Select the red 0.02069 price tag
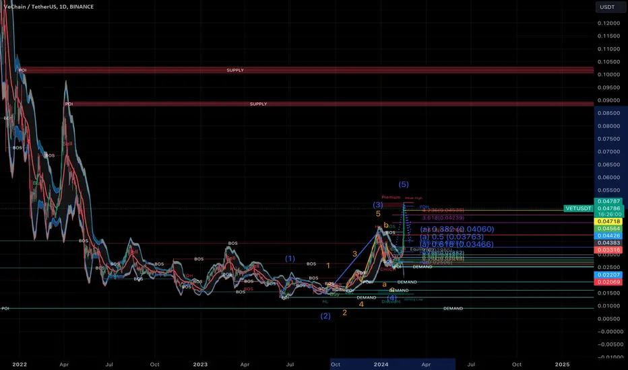Image resolution: width=628 pixels, height=370 pixels. pos(608,282)
